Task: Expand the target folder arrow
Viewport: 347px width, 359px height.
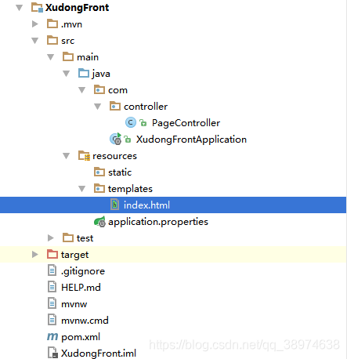Action: tap(35, 255)
